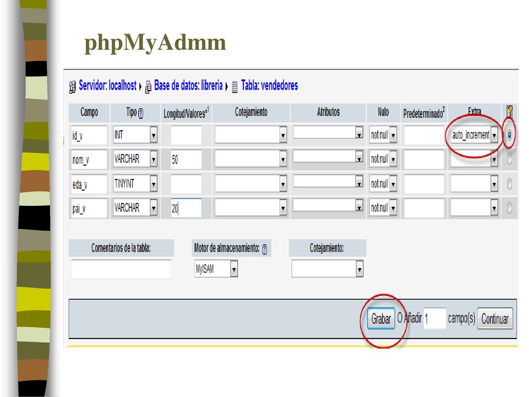The image size is (529, 397).
Task: Select primary key radio for id_v row
Action: (x=509, y=135)
